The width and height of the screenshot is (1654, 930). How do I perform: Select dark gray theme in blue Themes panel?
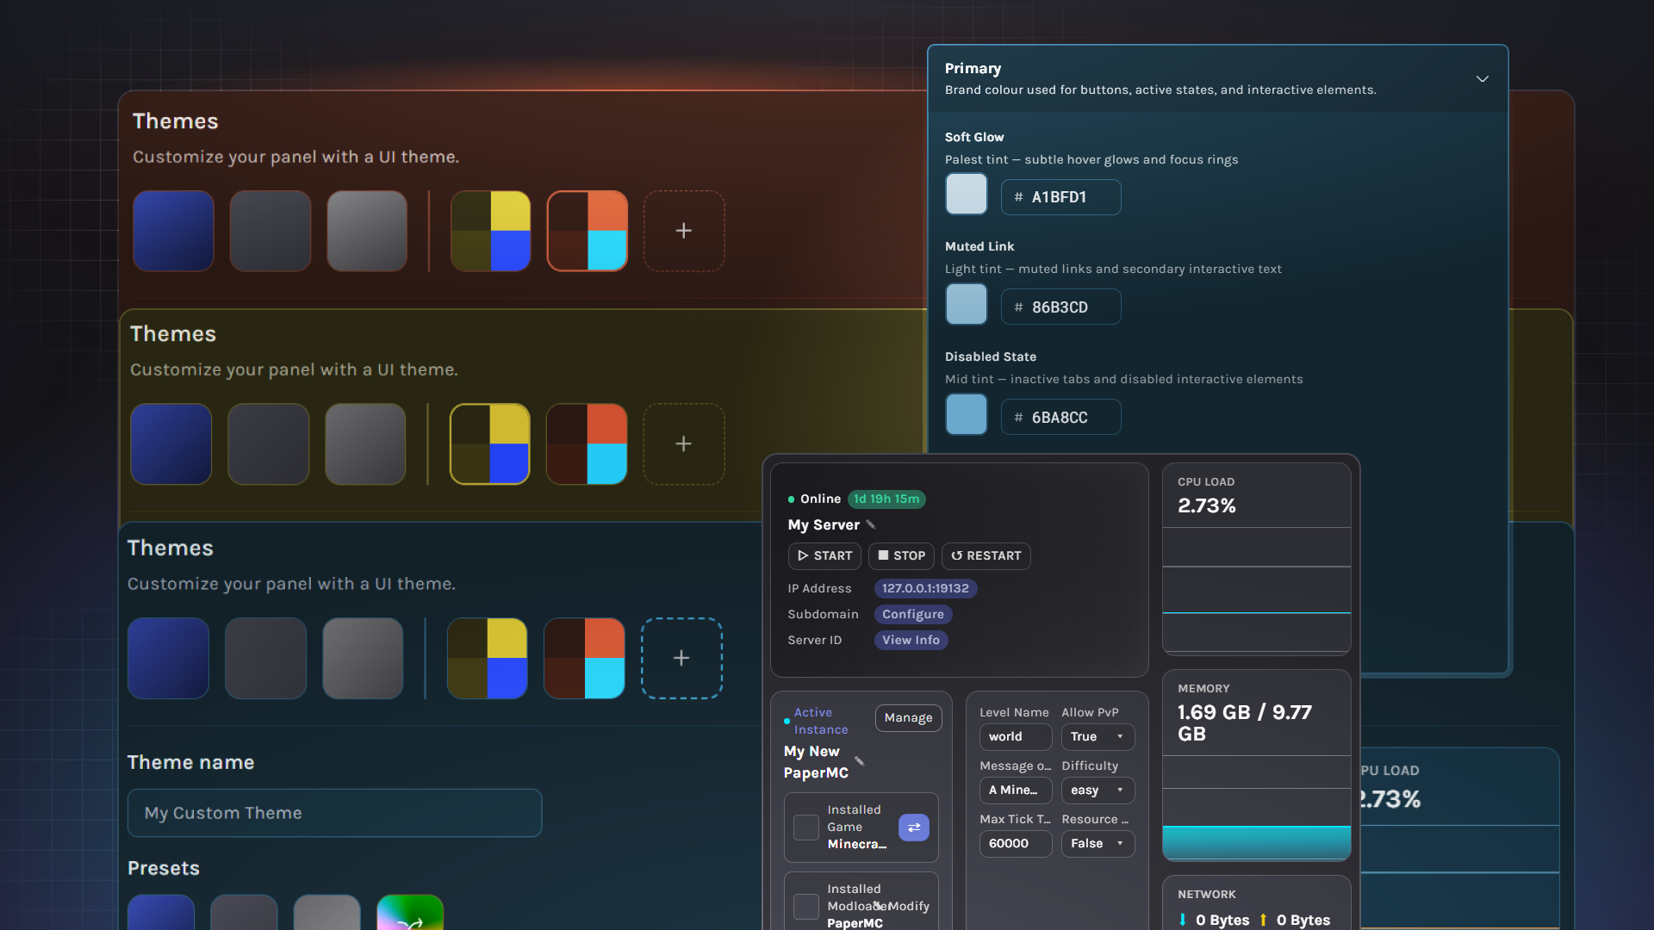pyautogui.click(x=265, y=658)
